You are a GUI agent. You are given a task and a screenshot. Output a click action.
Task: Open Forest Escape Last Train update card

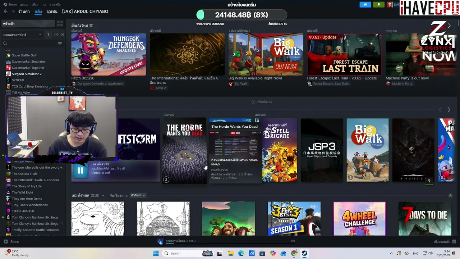click(344, 54)
